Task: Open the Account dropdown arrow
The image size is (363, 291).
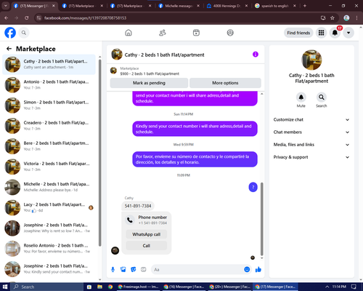Action: 348,33
